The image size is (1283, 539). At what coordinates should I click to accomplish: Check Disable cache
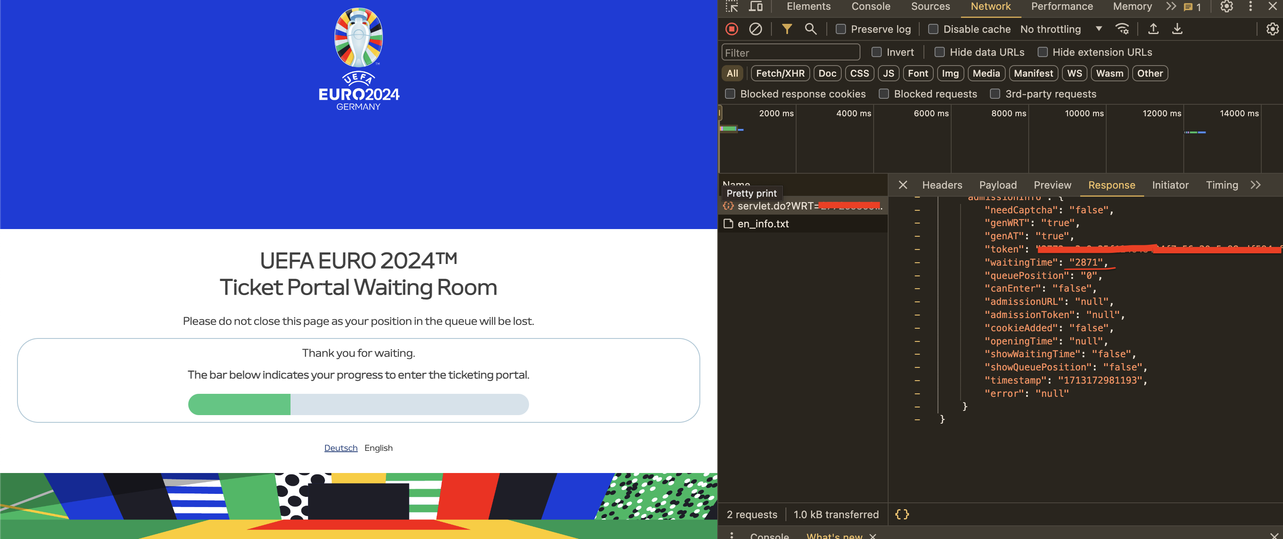[933, 29]
